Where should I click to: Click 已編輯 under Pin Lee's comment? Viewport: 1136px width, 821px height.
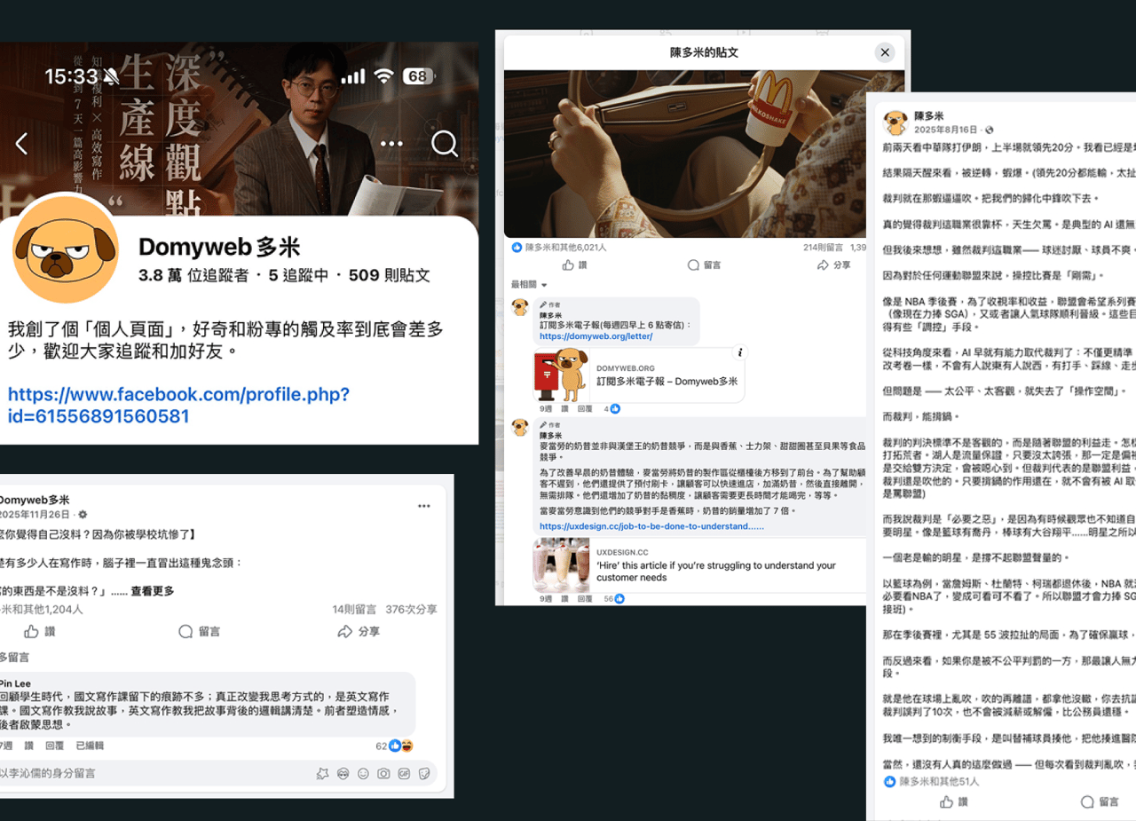(x=90, y=746)
